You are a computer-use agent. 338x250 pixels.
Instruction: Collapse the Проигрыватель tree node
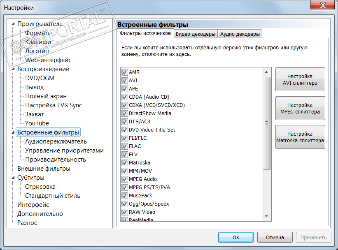point(13,24)
